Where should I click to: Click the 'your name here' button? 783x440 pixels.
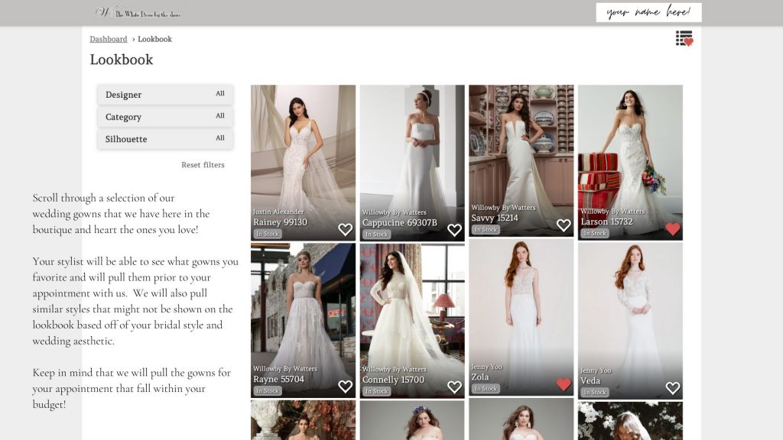click(x=648, y=12)
